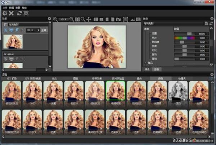The height and width of the screenshot is (145, 216).
Task: Toggle the mask icon on the 电视电影 layer
Action: tap(5, 30)
